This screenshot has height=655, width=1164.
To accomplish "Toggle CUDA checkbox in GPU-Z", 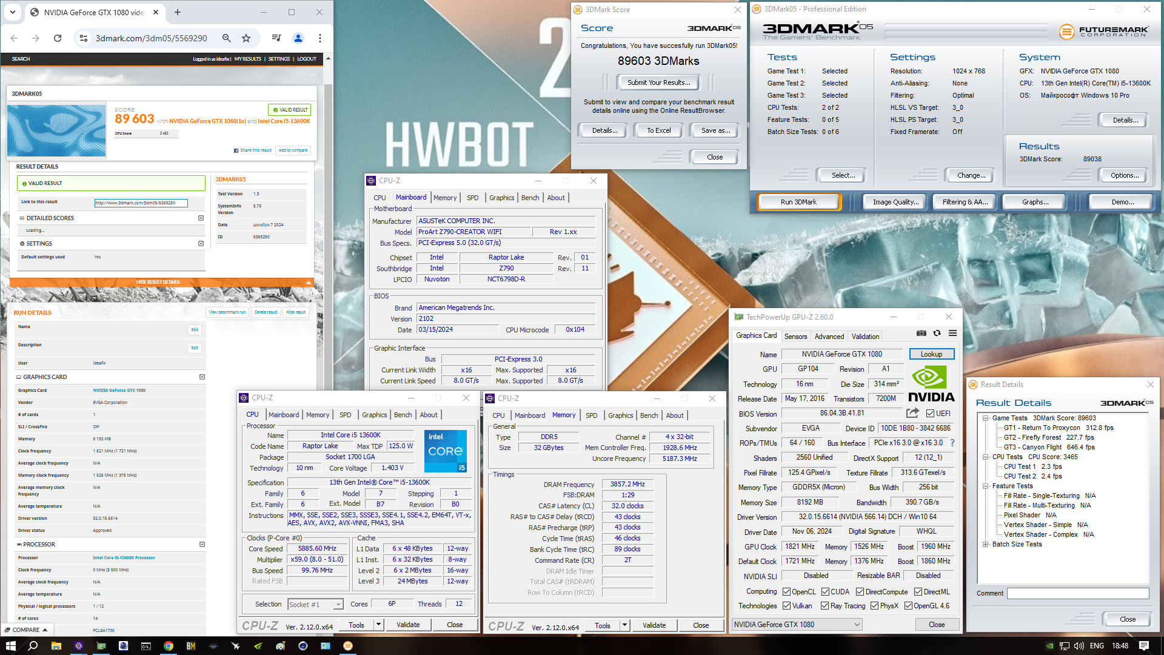I will click(x=825, y=592).
